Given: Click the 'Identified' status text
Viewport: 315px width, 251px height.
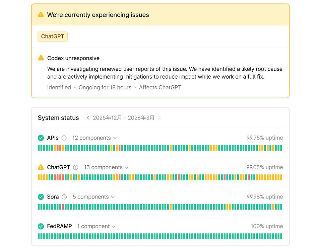Looking at the screenshot, I should point(59,87).
